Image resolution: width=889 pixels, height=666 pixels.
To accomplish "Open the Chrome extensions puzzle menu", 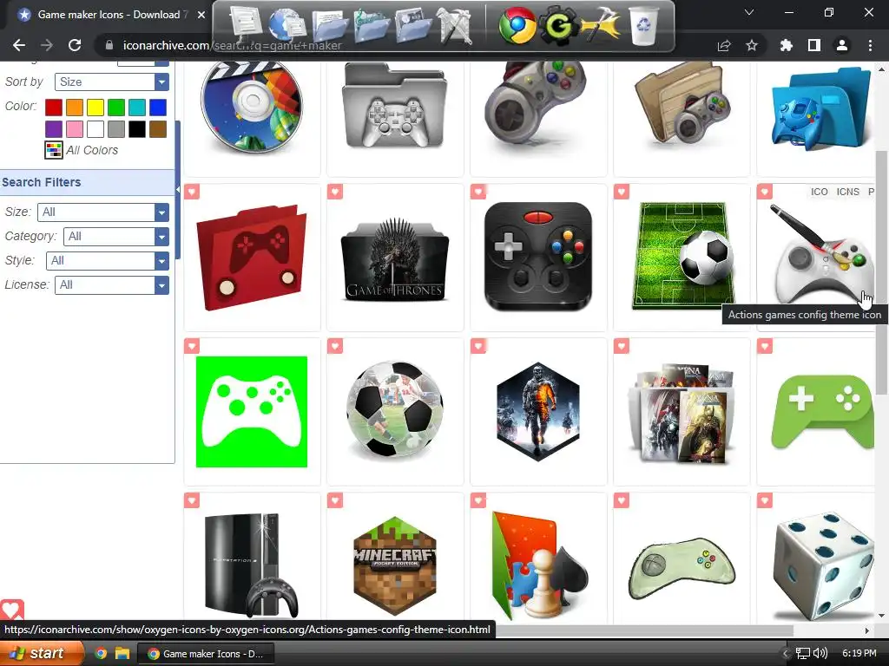I will tap(786, 45).
